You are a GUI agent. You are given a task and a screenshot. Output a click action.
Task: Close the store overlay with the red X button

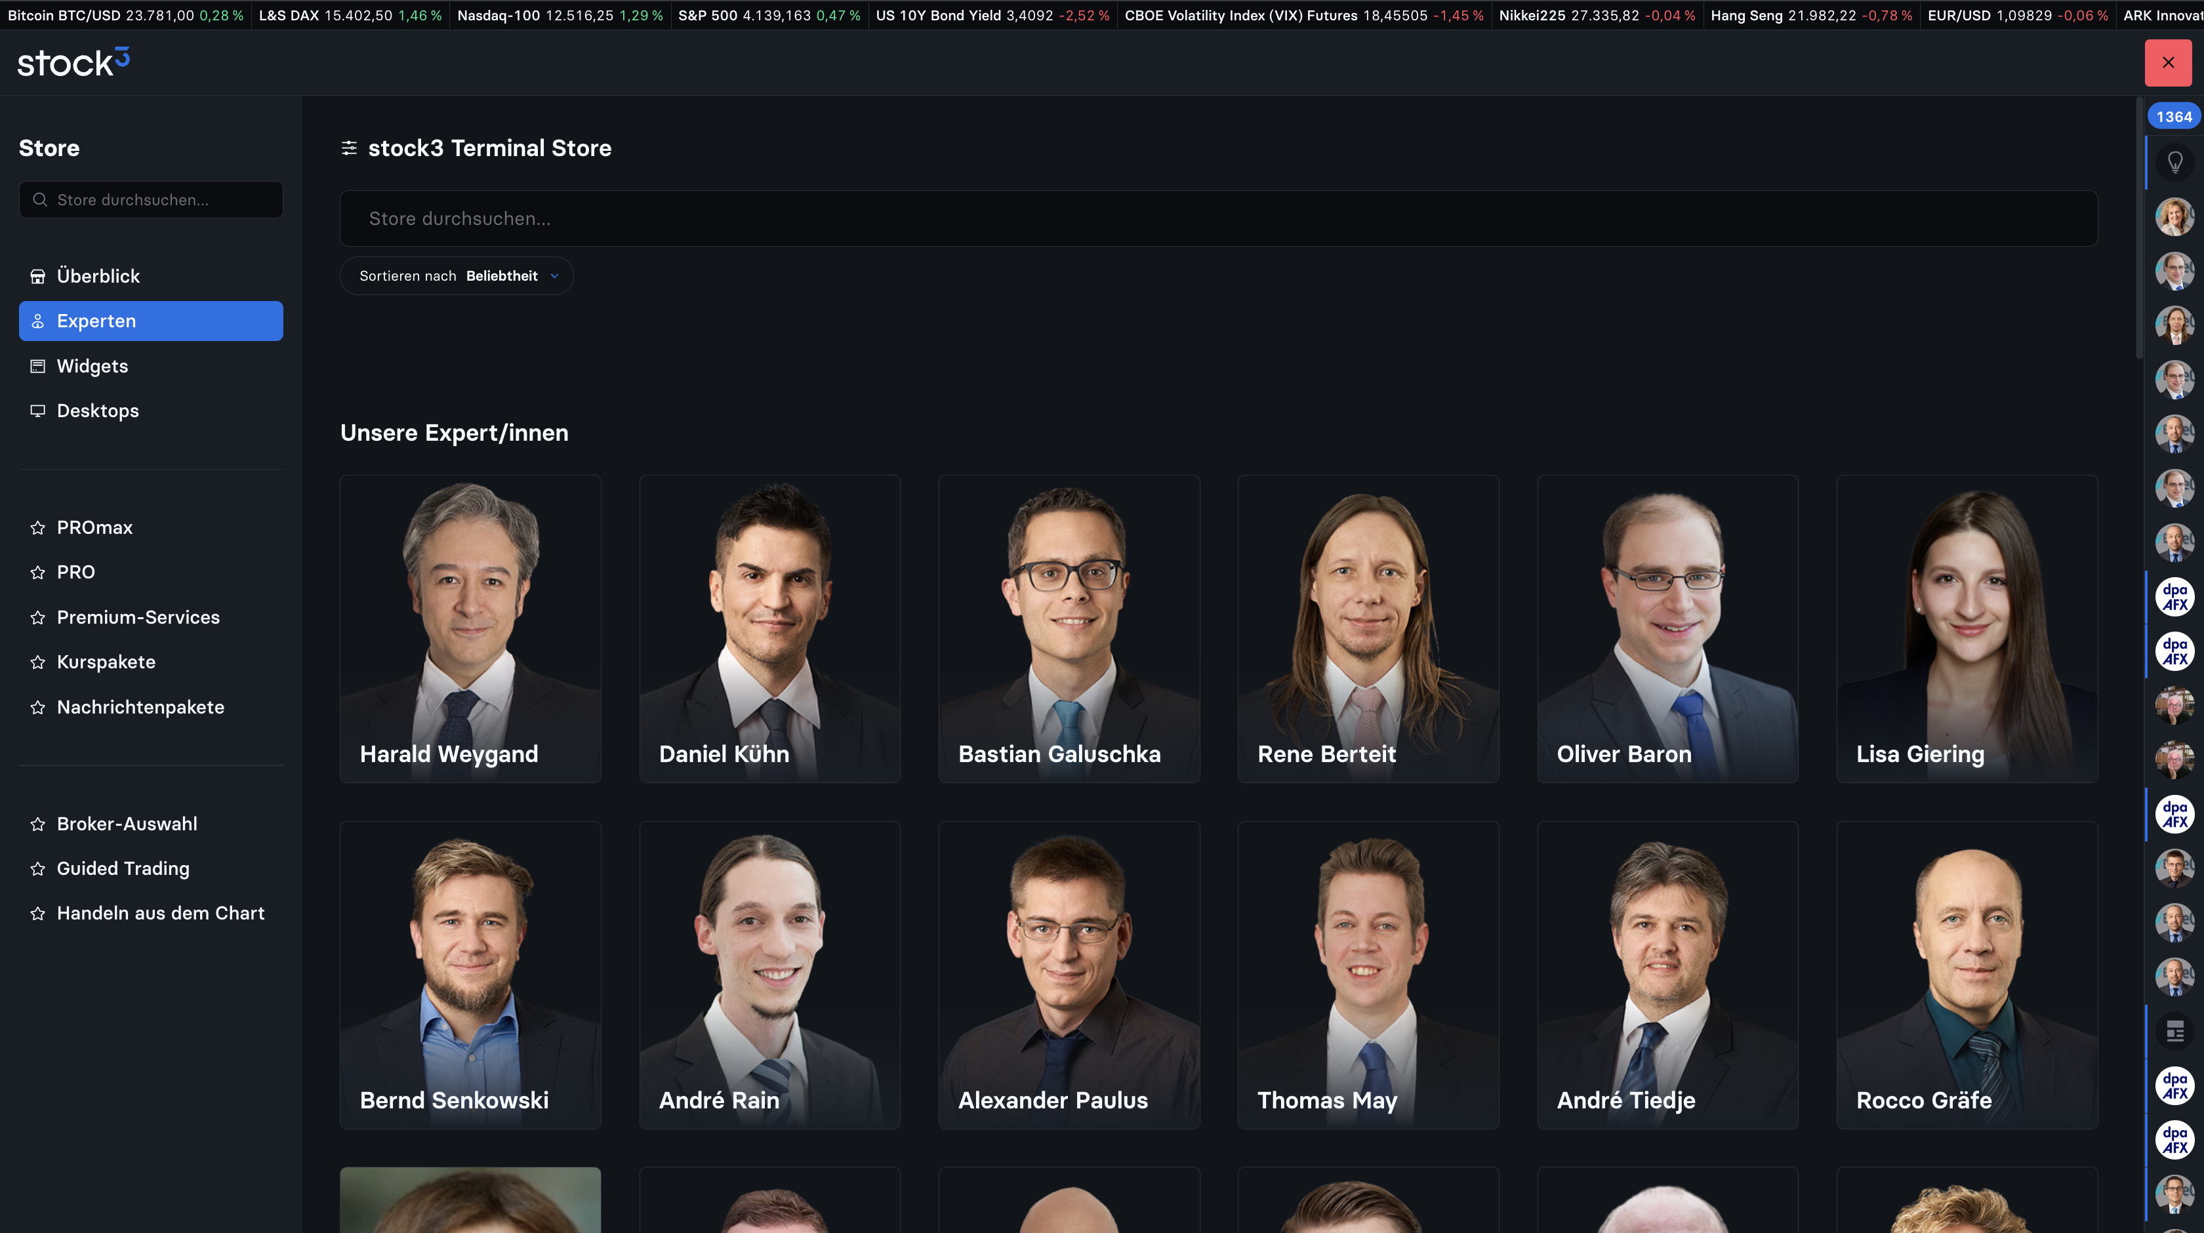2167,62
